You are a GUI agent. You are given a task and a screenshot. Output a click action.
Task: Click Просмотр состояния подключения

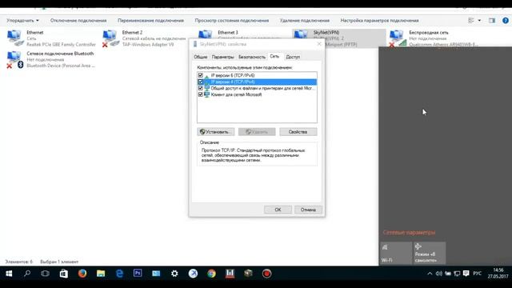tap(232, 20)
